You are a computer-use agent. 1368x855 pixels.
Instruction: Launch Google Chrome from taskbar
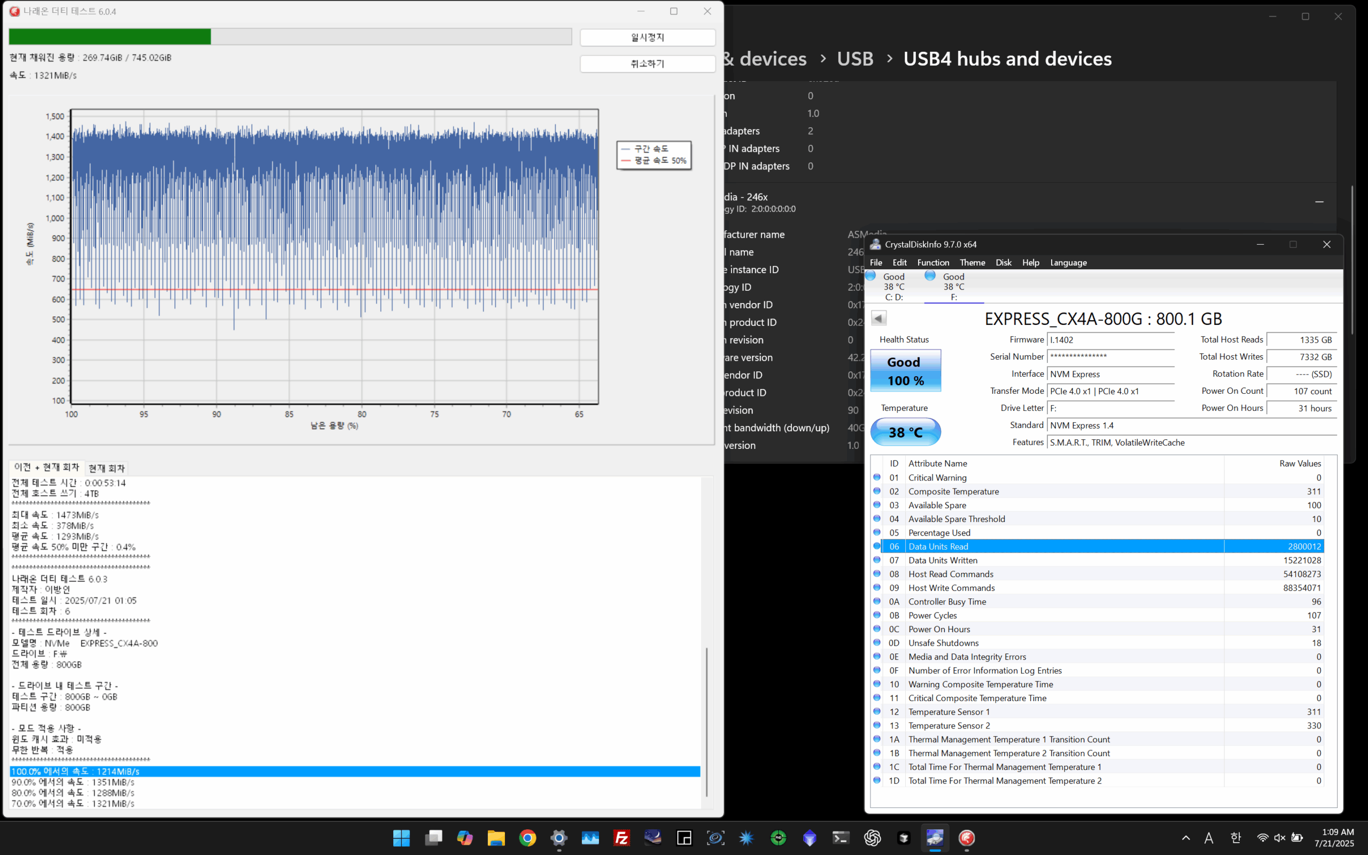click(x=527, y=837)
